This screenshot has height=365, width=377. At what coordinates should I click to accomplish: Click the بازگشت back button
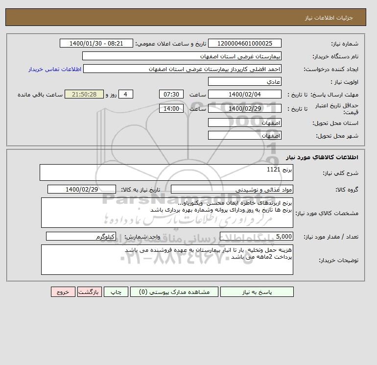(x=90, y=292)
